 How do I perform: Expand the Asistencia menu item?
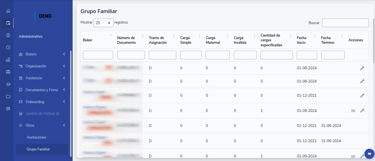pyautogui.click(x=42, y=78)
